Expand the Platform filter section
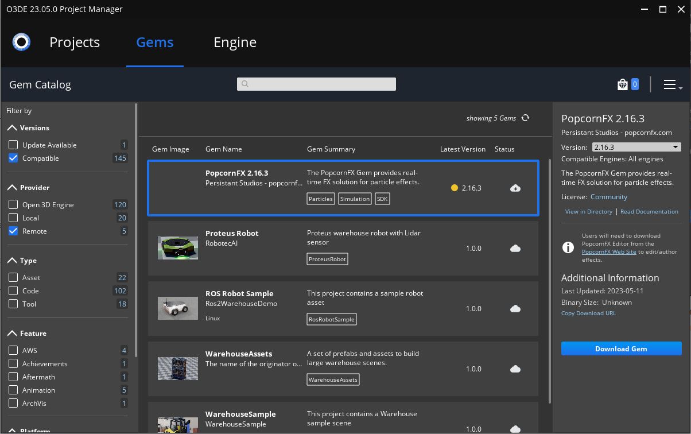The height and width of the screenshot is (434, 691). [11, 431]
